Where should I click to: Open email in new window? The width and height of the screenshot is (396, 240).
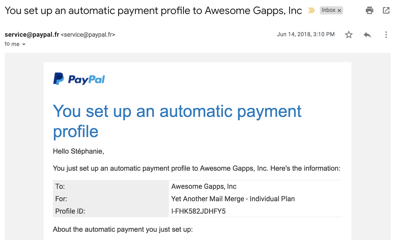click(x=386, y=10)
